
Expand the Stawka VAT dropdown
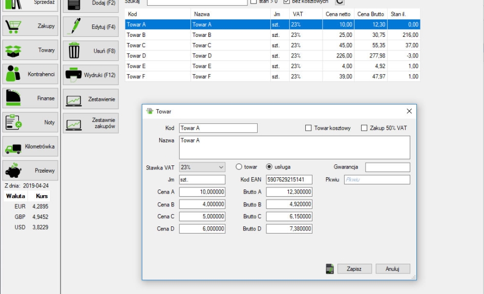coord(221,167)
